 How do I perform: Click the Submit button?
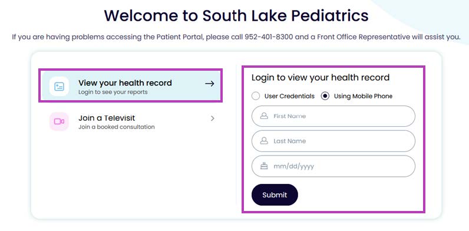[275, 195]
